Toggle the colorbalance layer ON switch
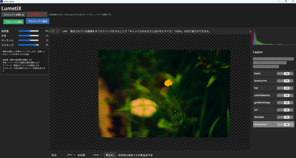 pyautogui.click(x=286, y=95)
